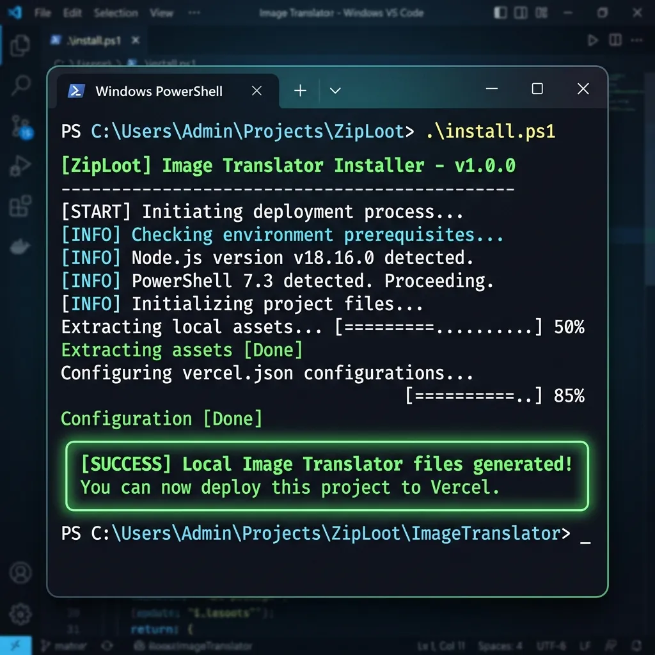Maximize the PowerShell terminal window
Image resolution: width=655 pixels, height=655 pixels.
click(x=537, y=88)
